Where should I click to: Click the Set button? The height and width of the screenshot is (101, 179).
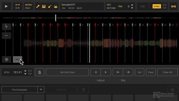pos(140,72)
